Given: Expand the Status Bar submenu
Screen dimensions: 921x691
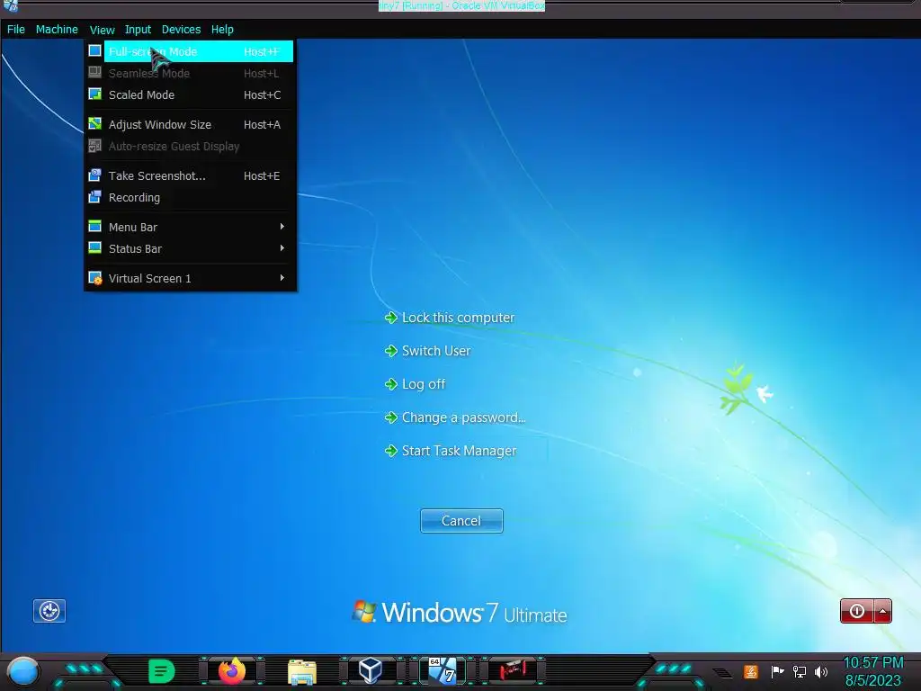Looking at the screenshot, I should [190, 248].
